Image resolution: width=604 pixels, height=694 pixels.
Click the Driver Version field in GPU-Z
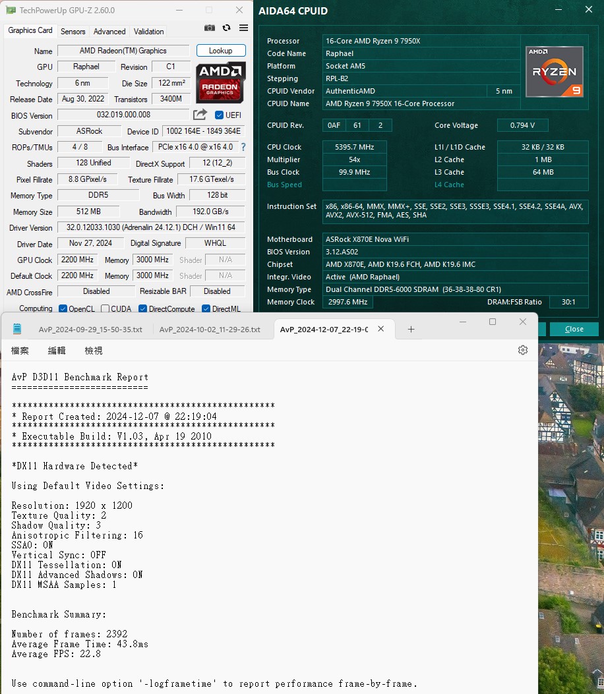[150, 227]
